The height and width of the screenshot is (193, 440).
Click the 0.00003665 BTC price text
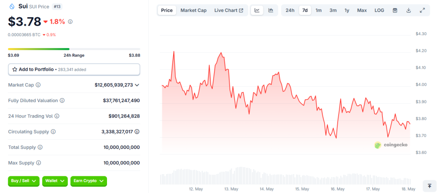click(x=24, y=35)
